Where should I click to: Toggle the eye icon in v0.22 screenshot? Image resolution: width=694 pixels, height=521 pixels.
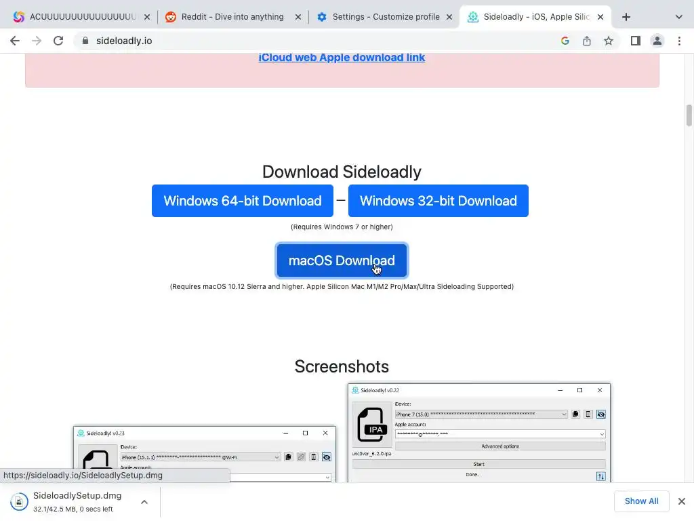pyautogui.click(x=600, y=414)
